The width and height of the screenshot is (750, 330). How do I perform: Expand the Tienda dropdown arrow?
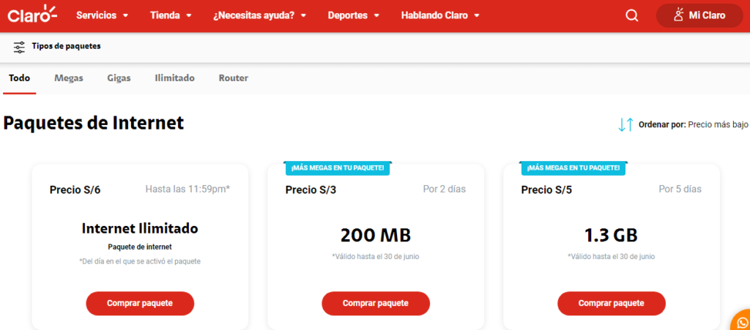click(x=189, y=16)
